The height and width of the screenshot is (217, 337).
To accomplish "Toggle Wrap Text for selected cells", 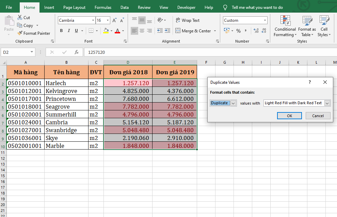I will (187, 20).
